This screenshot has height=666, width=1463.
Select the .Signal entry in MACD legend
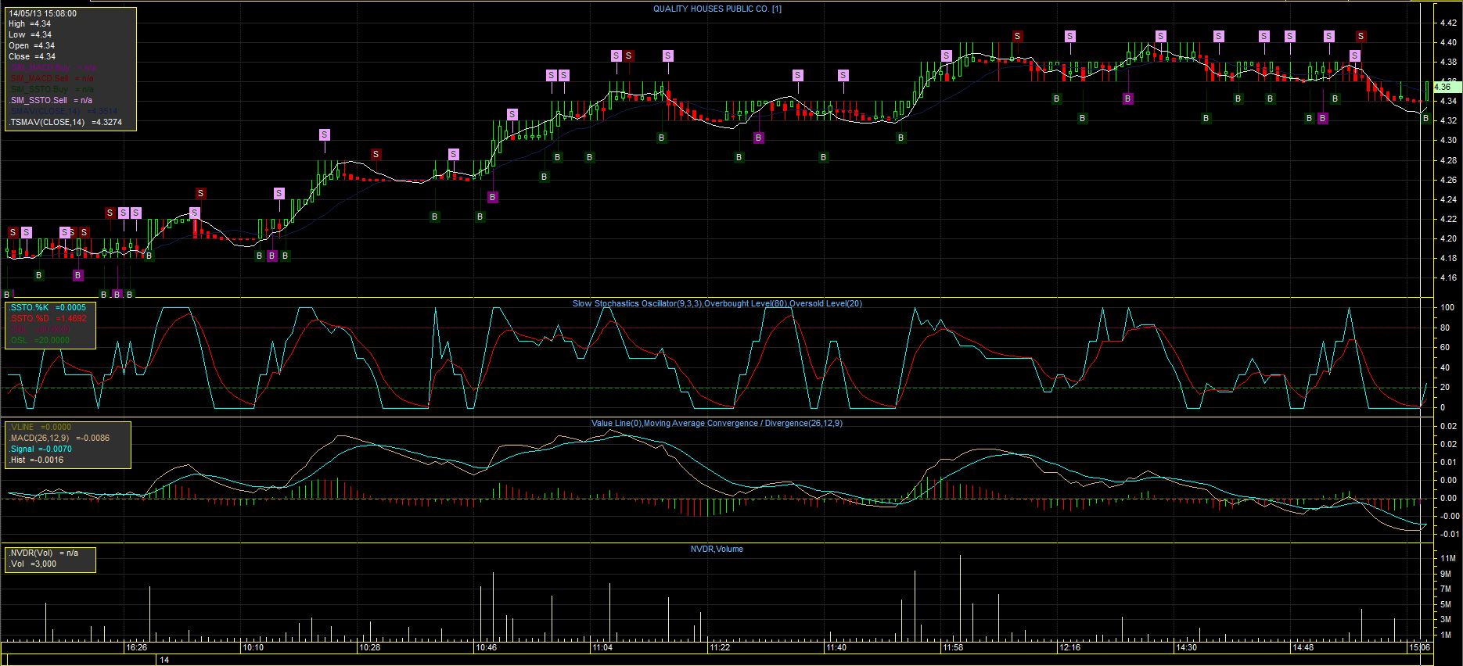tap(41, 449)
